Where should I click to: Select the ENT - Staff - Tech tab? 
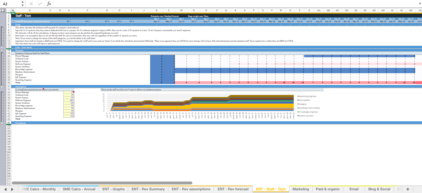[x=271, y=189]
